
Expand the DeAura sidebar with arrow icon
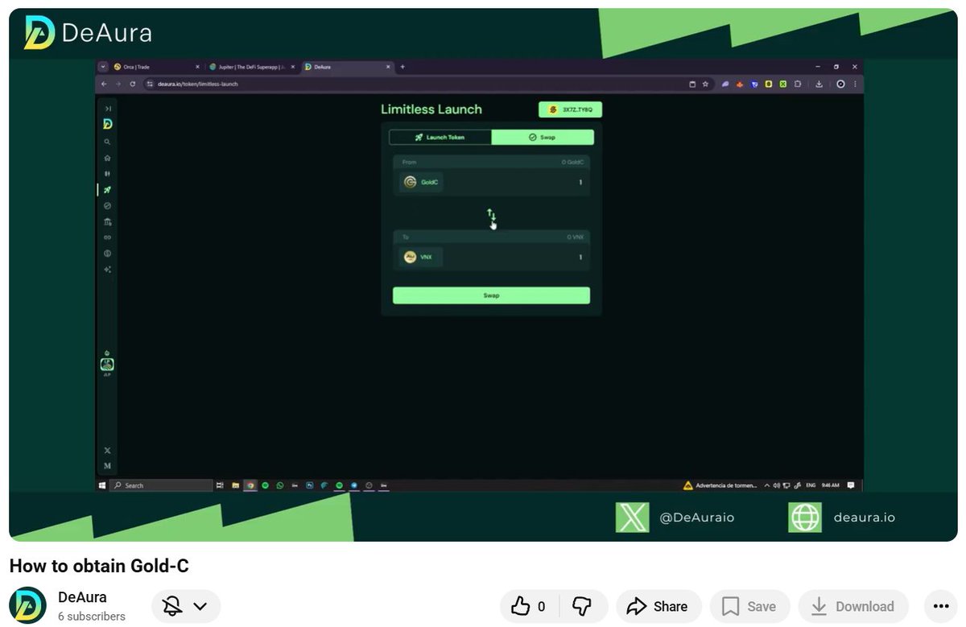[108, 109]
